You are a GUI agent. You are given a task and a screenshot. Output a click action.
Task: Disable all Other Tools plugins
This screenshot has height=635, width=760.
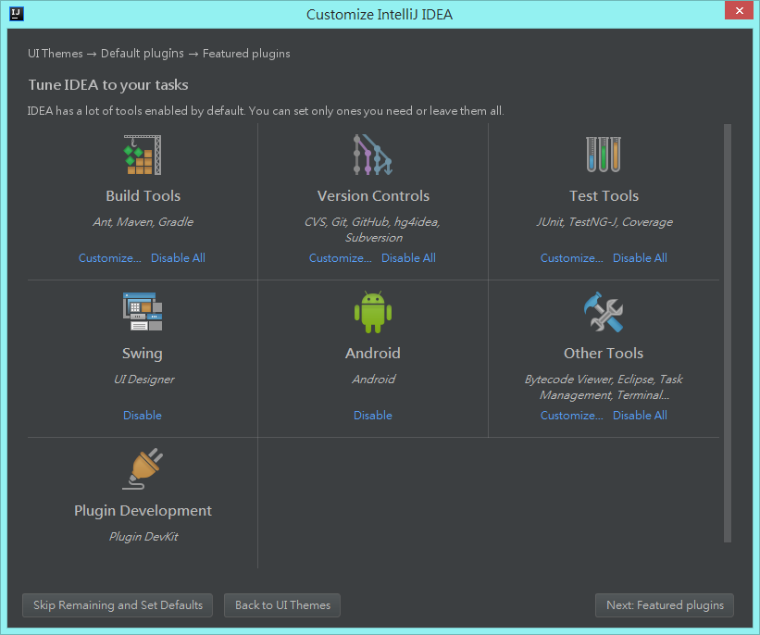[640, 416]
